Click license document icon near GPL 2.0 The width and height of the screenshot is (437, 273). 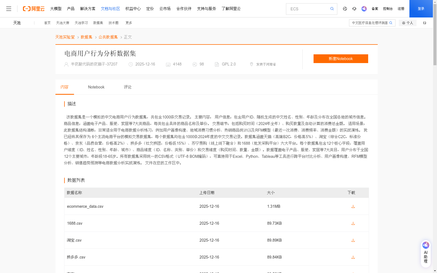coord(217,64)
